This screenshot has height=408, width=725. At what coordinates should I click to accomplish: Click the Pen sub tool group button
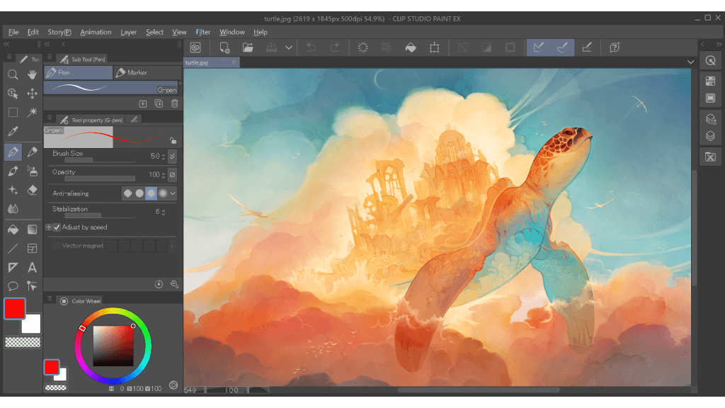(78, 72)
